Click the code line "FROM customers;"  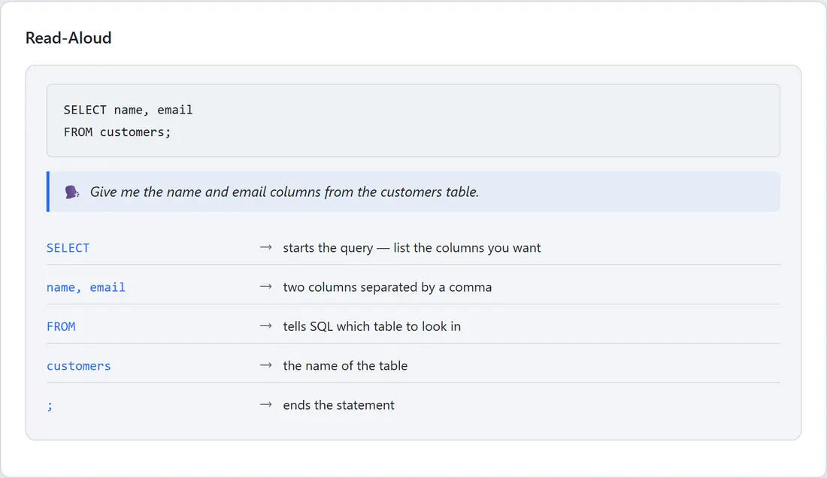pyautogui.click(x=117, y=132)
